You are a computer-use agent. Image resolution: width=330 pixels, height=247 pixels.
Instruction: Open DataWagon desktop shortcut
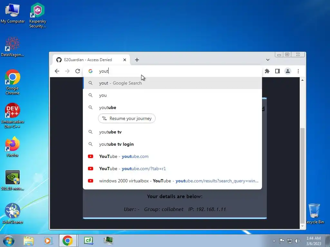13,46
